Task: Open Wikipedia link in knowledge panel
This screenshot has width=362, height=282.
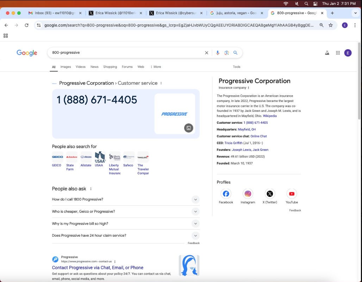Action: click(270, 116)
